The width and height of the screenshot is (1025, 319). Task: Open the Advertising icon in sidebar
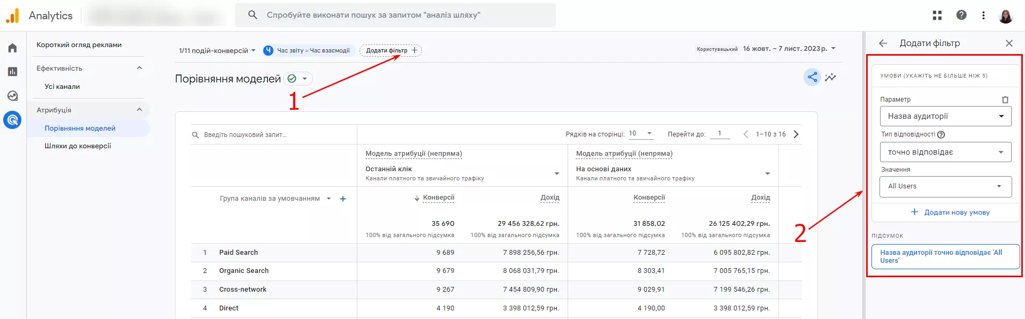12,120
